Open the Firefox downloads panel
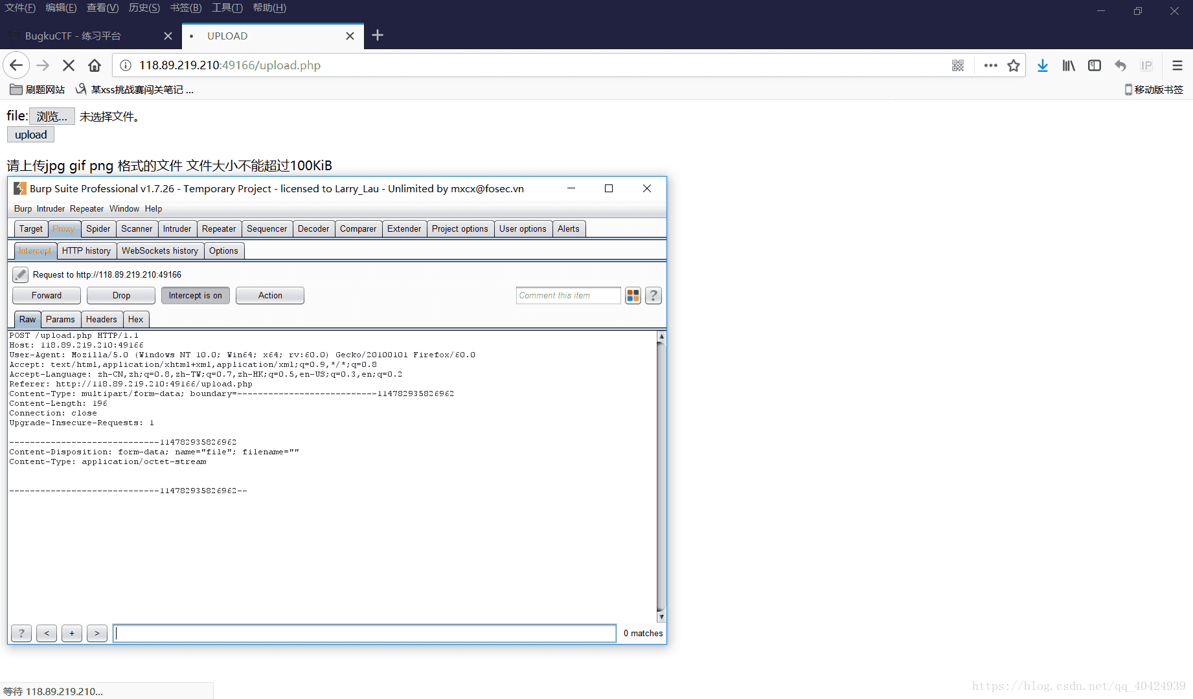The width and height of the screenshot is (1193, 699). click(x=1043, y=65)
